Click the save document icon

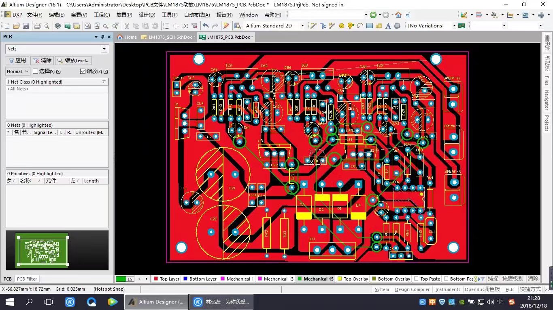(26, 26)
